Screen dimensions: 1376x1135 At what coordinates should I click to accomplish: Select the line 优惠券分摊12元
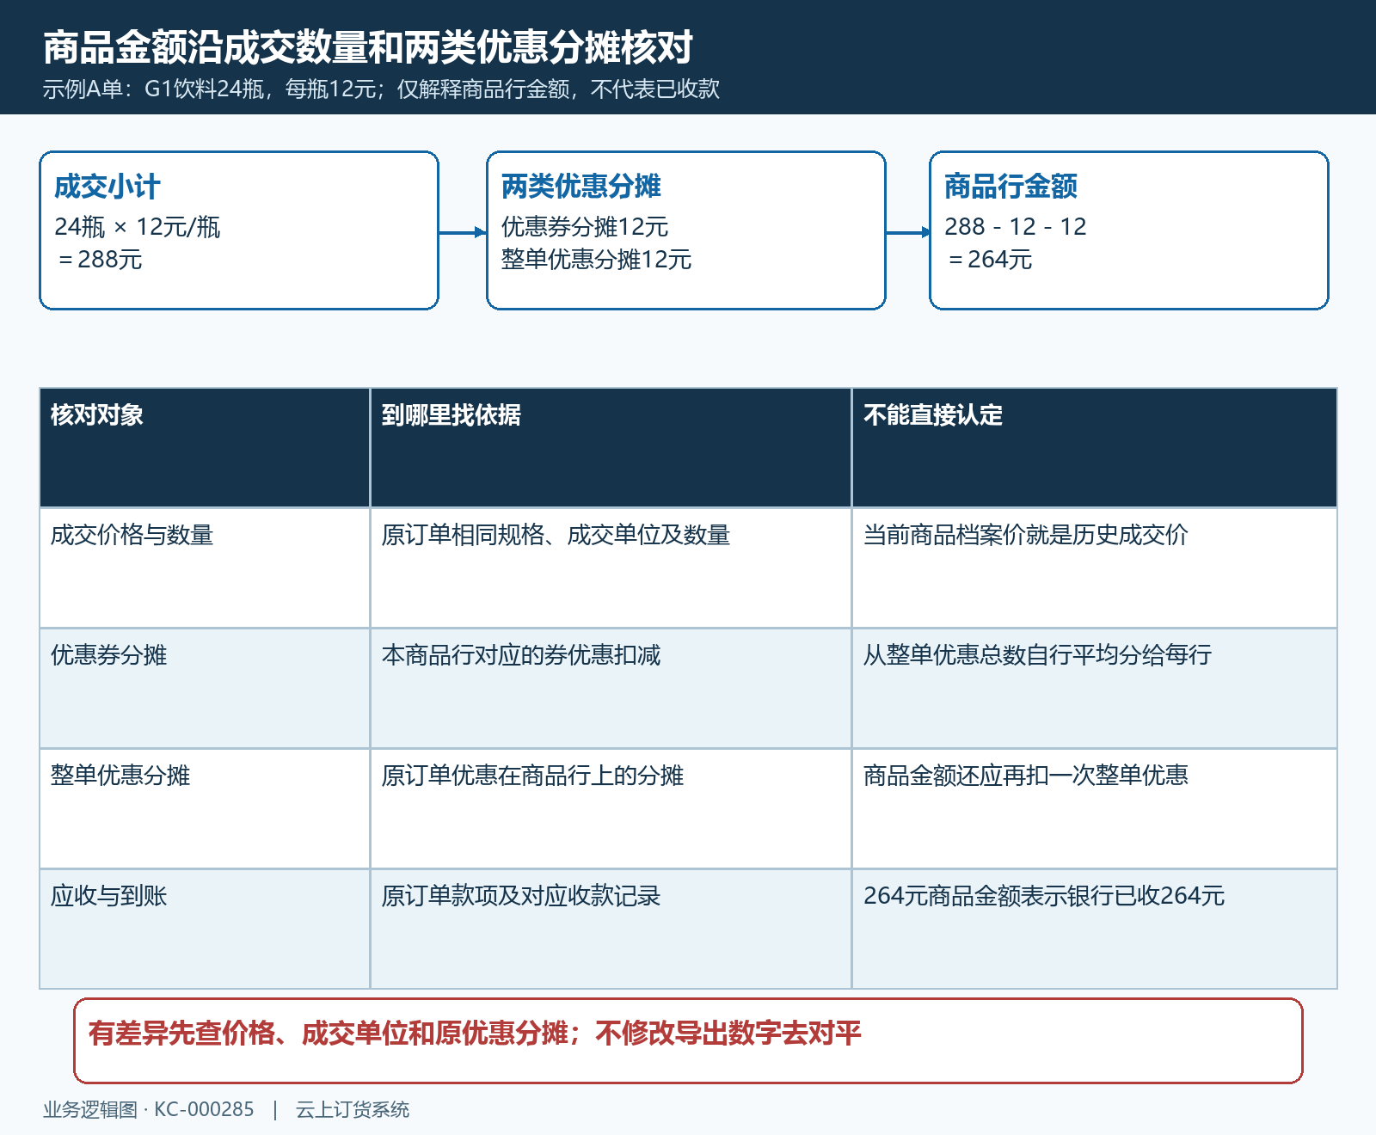tap(585, 227)
